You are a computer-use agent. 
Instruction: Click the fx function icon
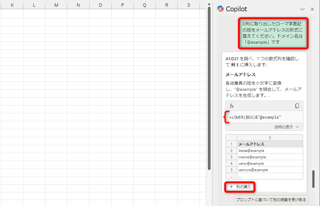click(x=232, y=105)
